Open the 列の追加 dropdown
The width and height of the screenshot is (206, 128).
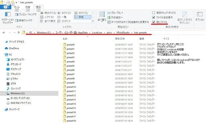click(115, 17)
